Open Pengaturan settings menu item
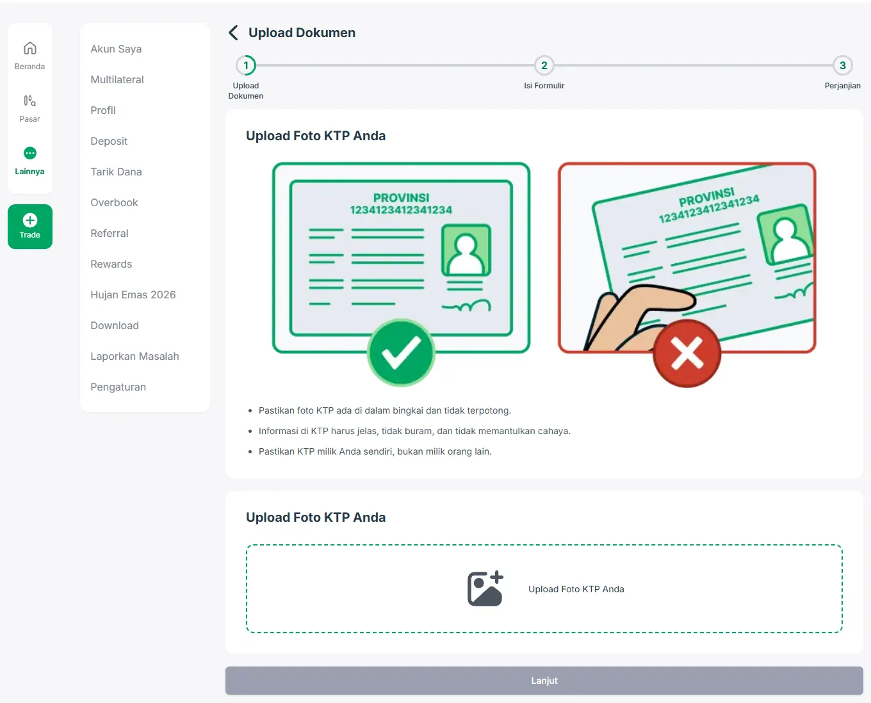The image size is (871, 703). (118, 387)
